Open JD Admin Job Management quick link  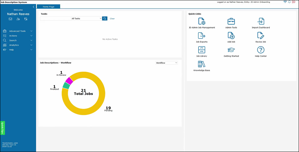[202, 22]
